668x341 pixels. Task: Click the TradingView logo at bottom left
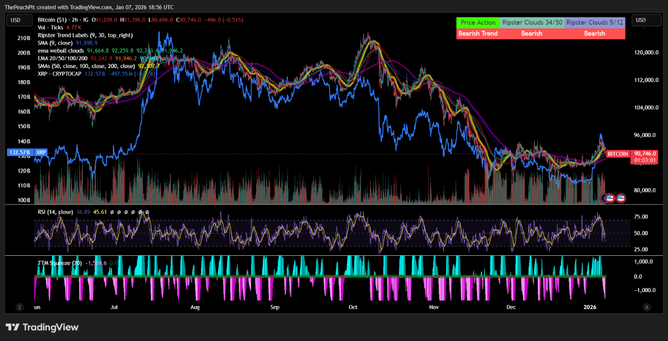(x=42, y=327)
